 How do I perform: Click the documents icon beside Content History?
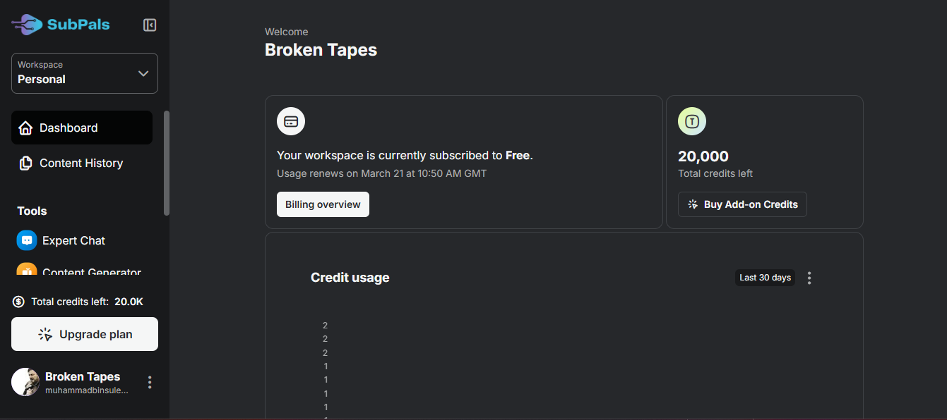[25, 163]
